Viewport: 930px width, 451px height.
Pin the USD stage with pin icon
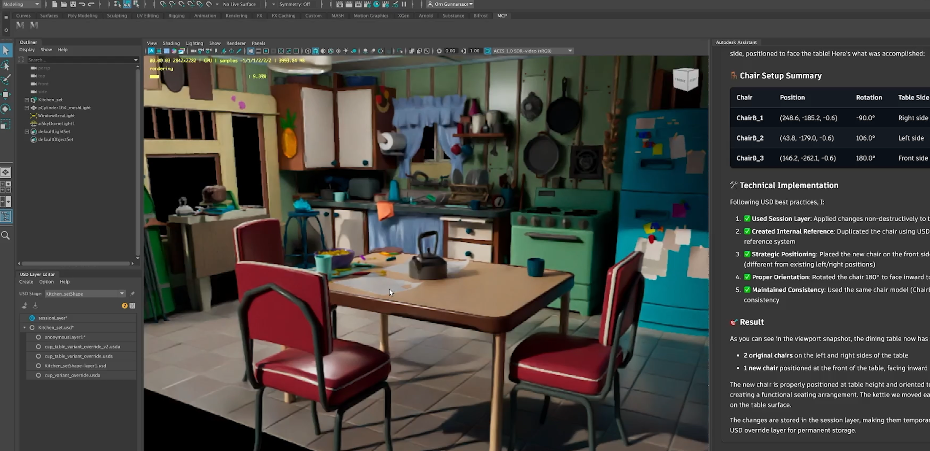click(x=132, y=293)
